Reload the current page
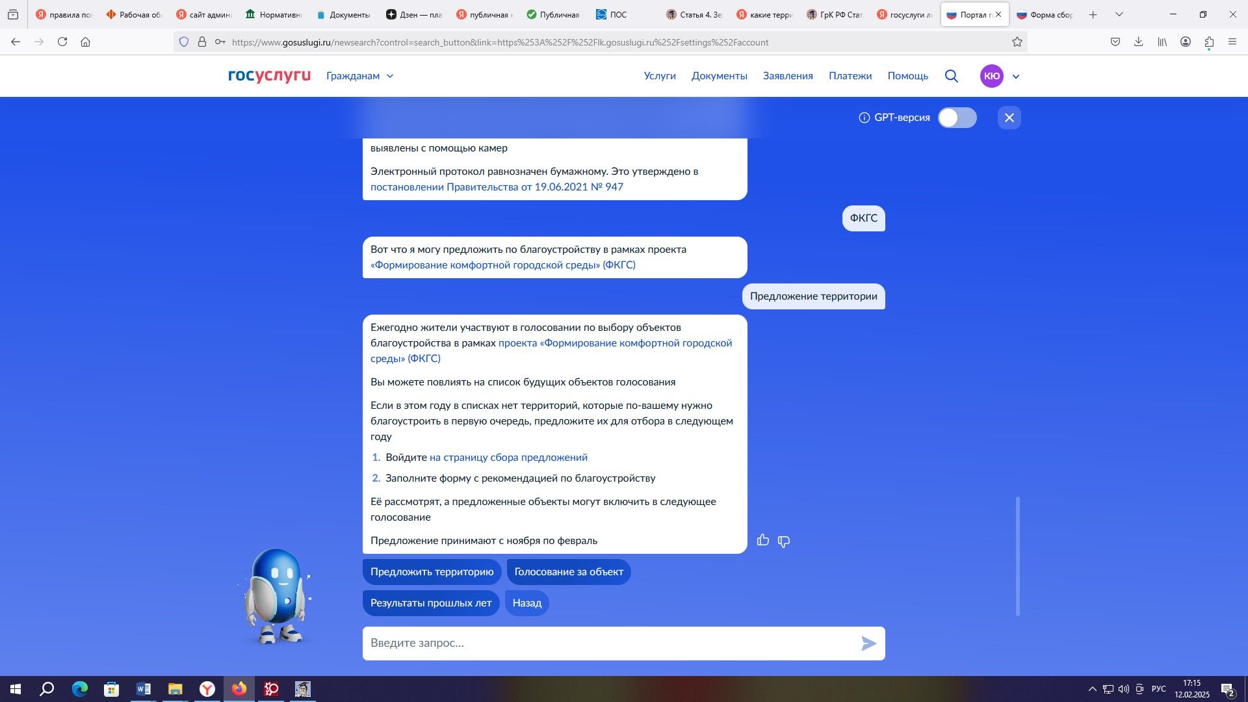1248x702 pixels. click(62, 42)
